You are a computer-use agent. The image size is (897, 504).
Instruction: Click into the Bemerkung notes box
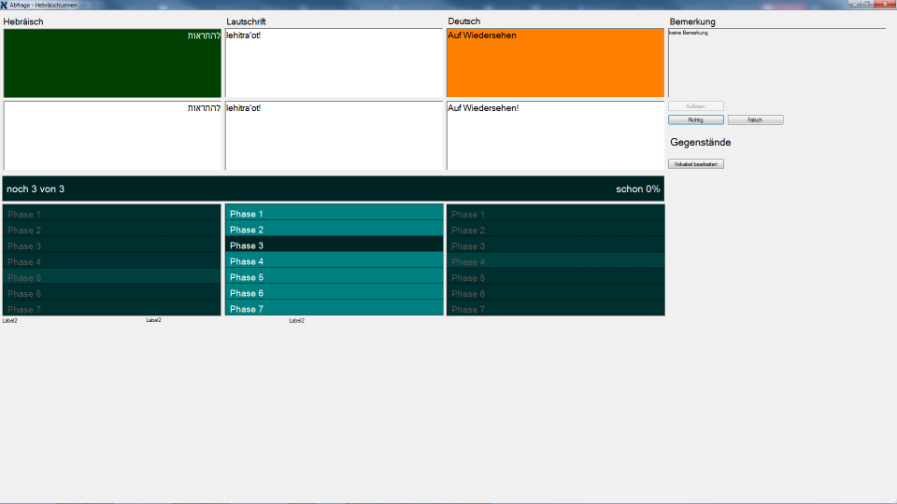tap(776, 63)
